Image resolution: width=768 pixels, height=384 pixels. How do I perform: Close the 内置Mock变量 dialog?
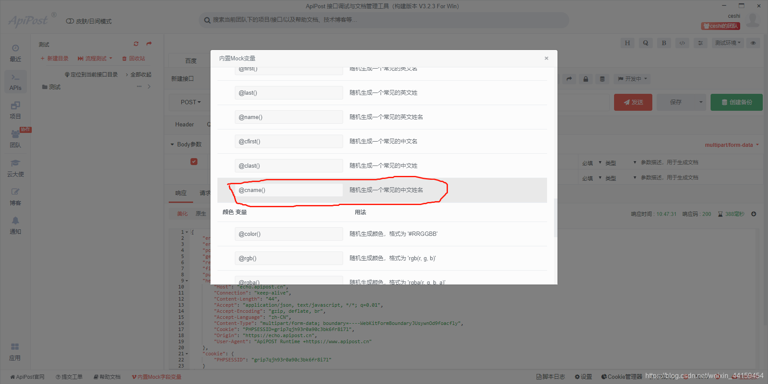click(x=546, y=58)
